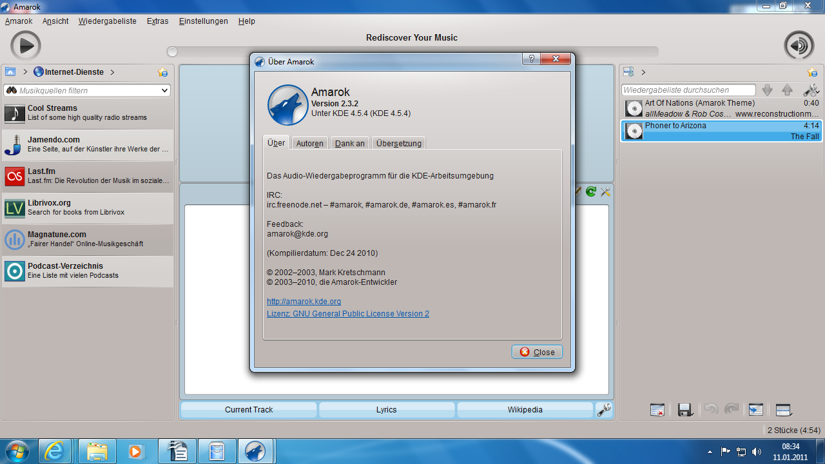Redo the last playlist change
The height and width of the screenshot is (464, 825).
(732, 409)
